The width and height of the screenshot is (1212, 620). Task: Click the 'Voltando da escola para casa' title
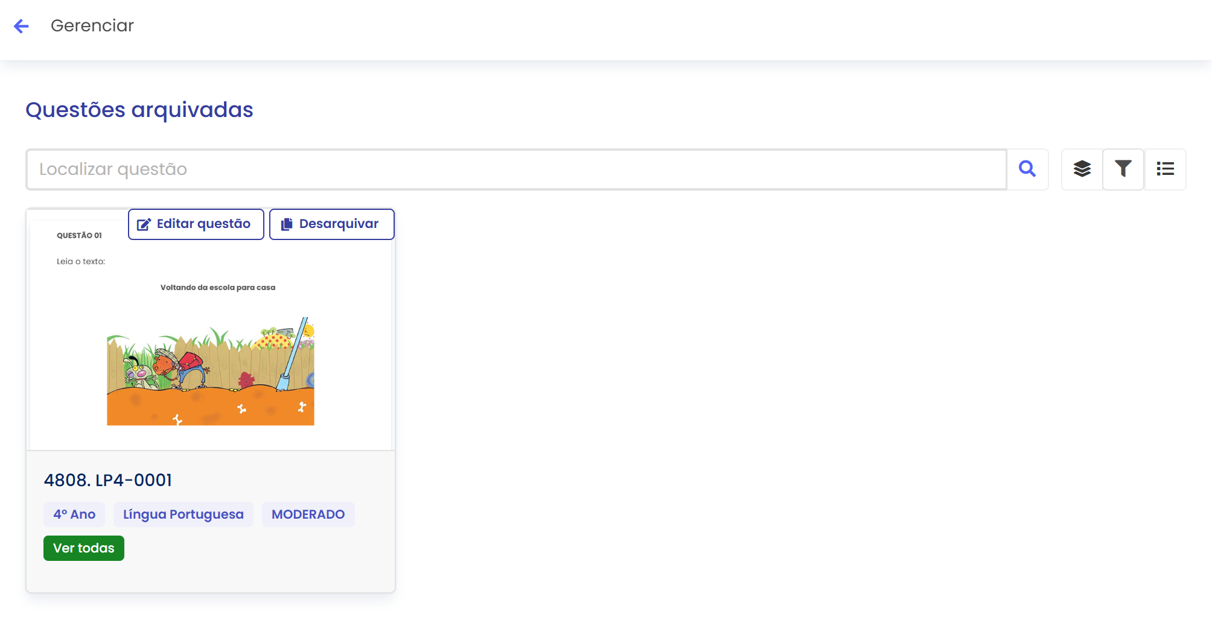(218, 288)
